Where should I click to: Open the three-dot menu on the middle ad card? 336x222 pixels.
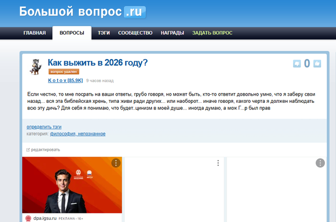[x=218, y=163]
